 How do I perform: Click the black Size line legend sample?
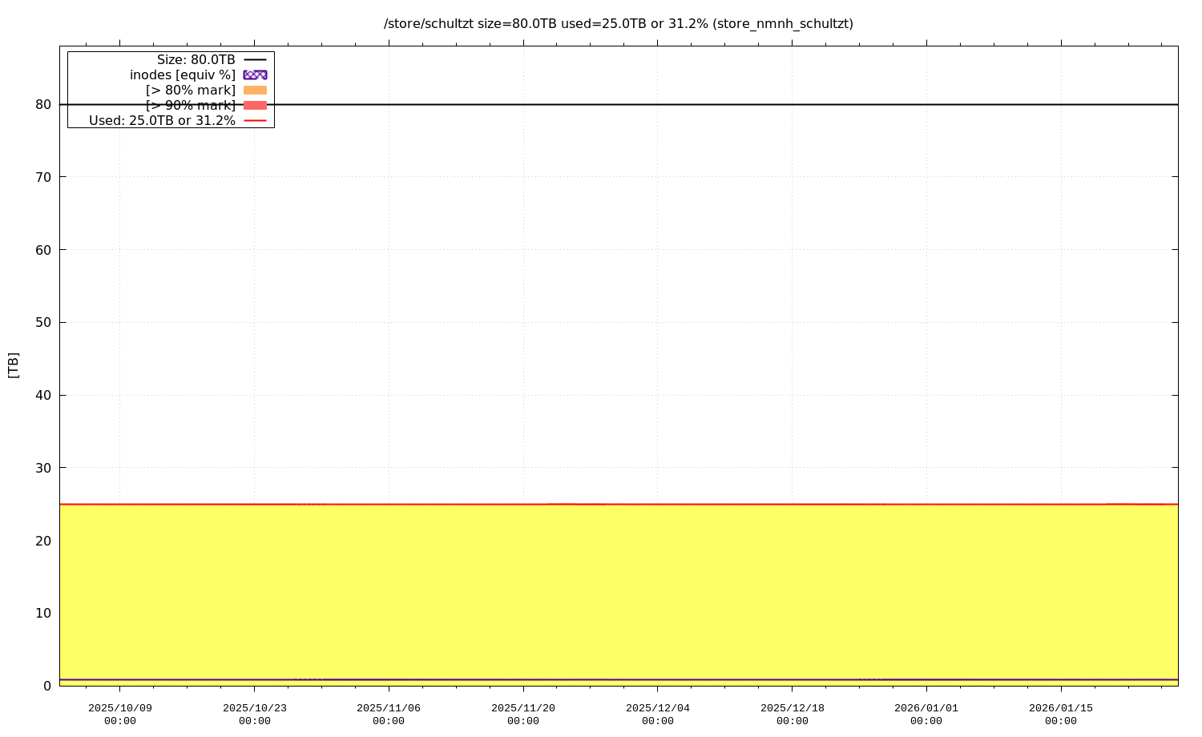click(255, 60)
